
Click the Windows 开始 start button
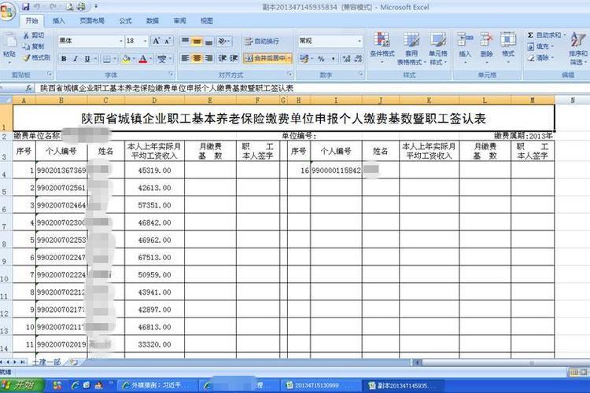[x=22, y=384]
